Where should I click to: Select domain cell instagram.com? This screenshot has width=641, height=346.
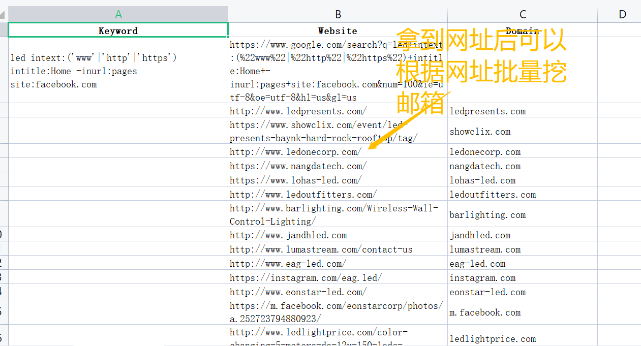click(523, 277)
